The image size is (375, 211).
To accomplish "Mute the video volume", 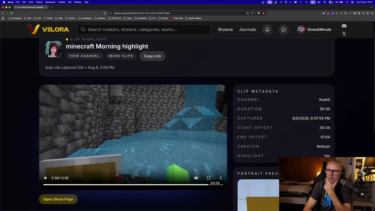I will [196, 178].
